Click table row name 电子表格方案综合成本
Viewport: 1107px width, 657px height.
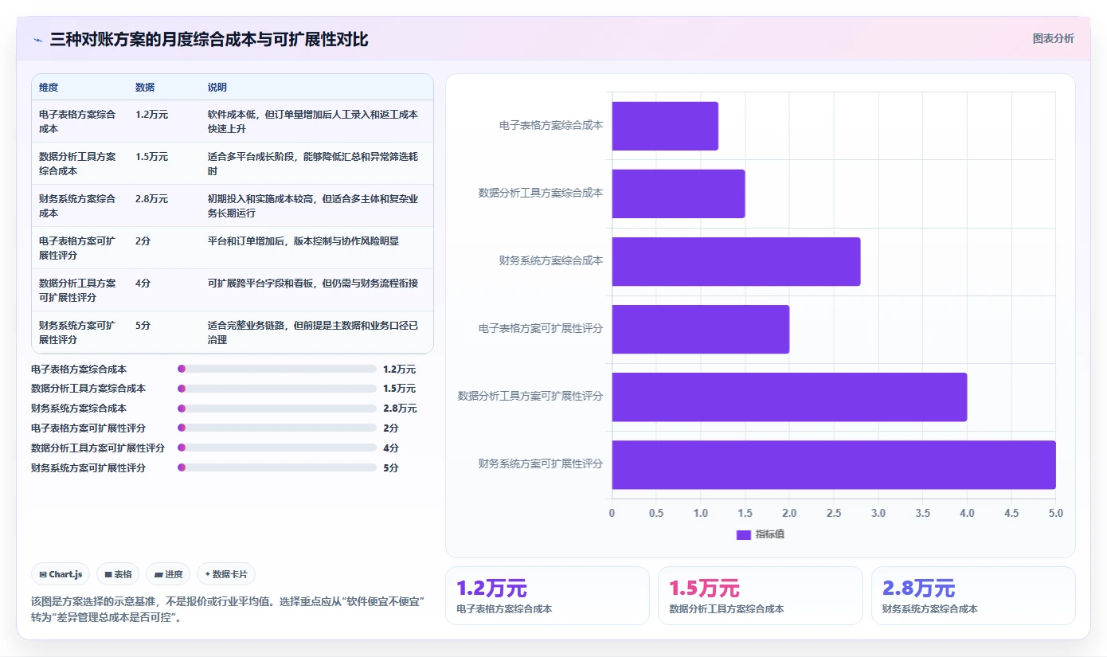77,122
